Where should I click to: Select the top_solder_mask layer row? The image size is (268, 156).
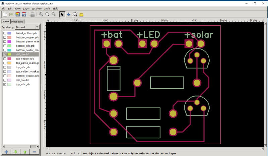[x=27, y=71]
